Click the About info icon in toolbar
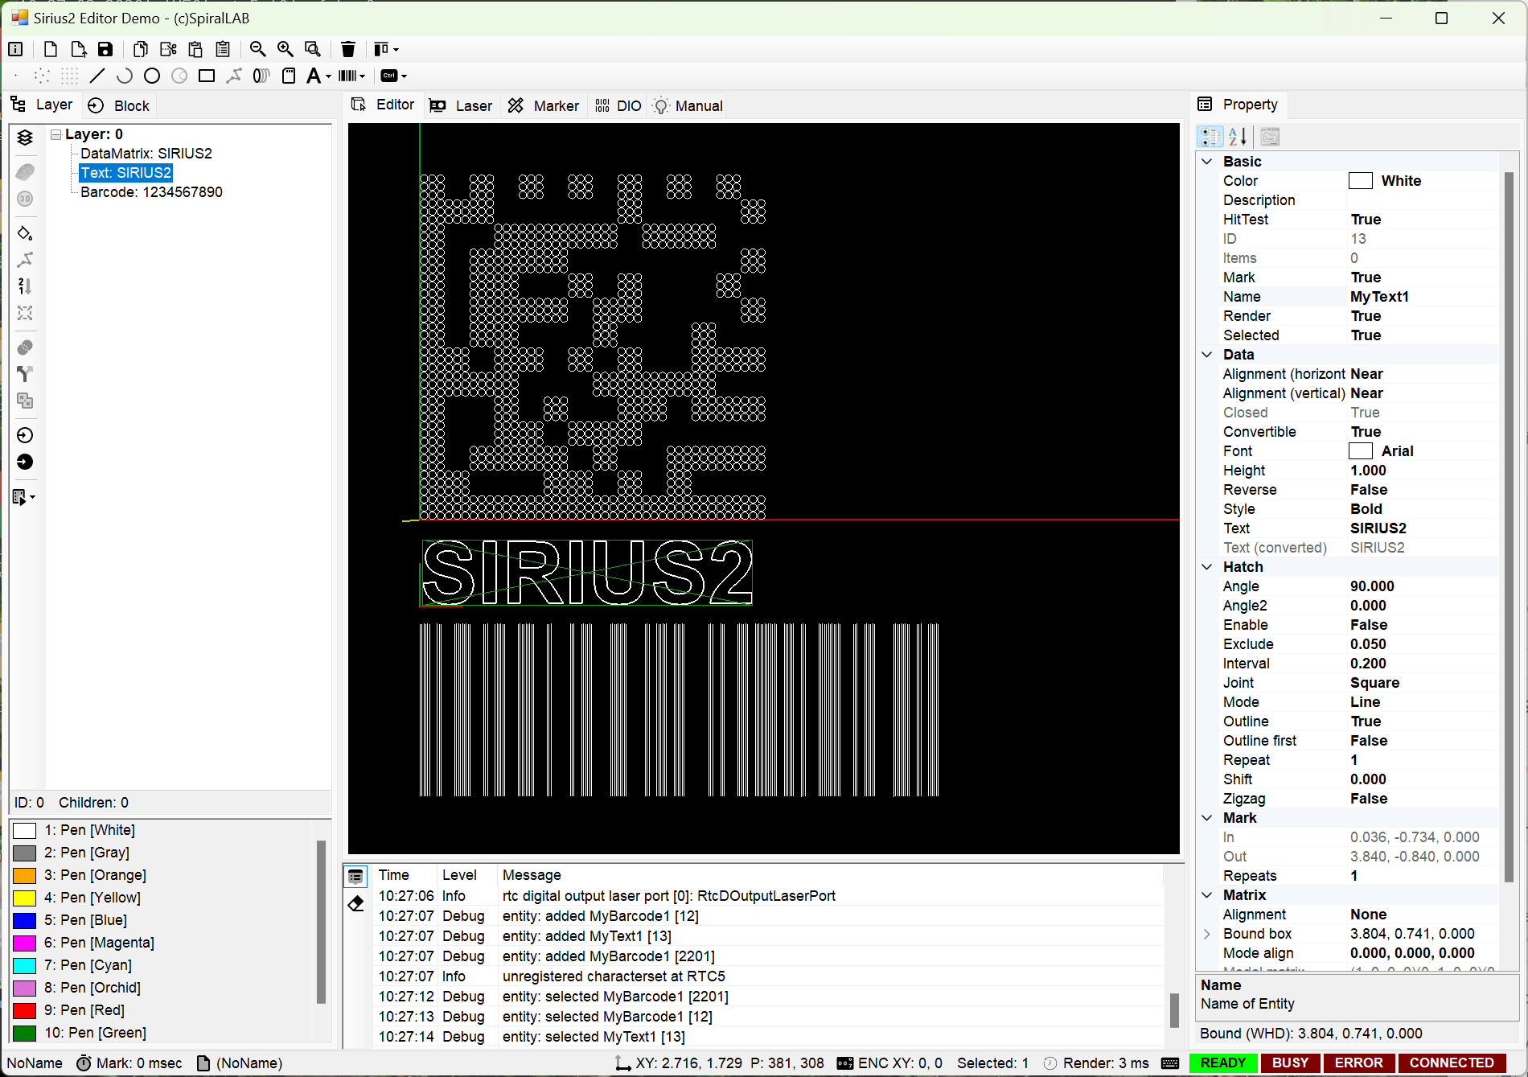1528x1077 pixels. (x=15, y=49)
